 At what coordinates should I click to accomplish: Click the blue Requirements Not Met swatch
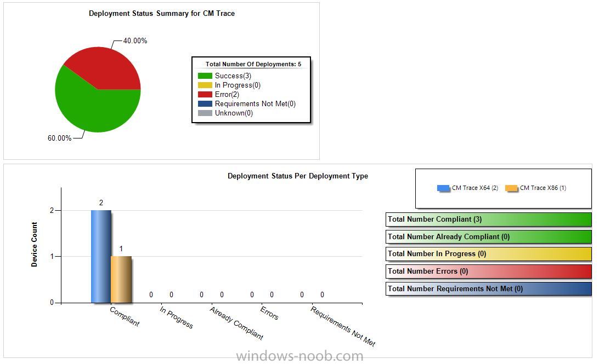(x=205, y=103)
